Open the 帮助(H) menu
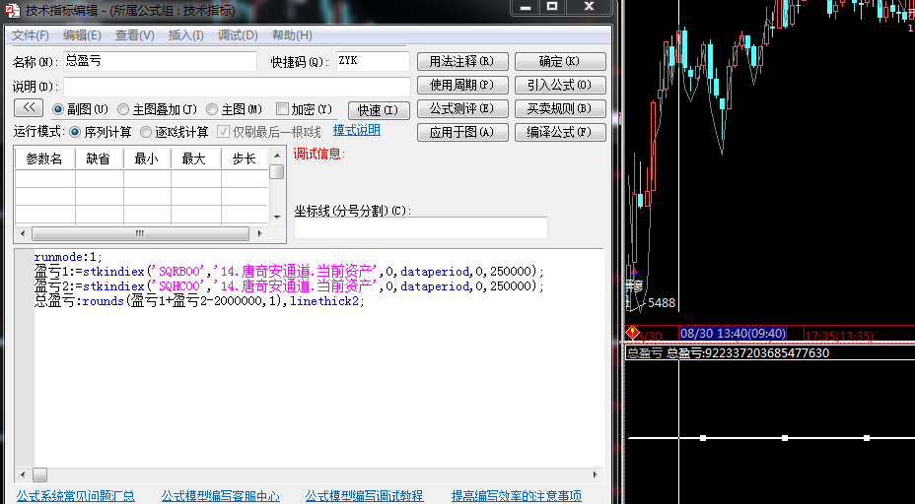This screenshot has height=504, width=915. tap(292, 35)
